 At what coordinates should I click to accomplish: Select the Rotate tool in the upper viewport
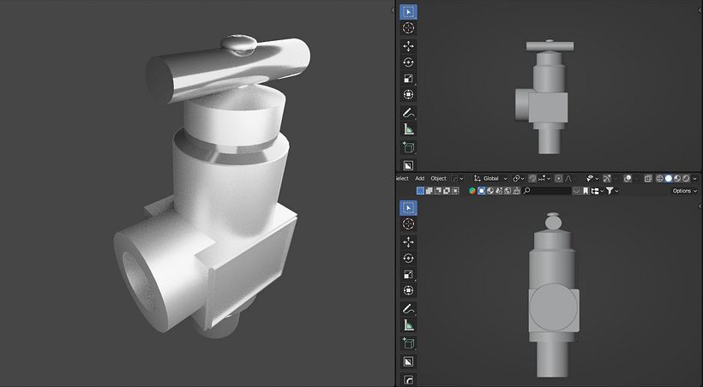coord(408,63)
